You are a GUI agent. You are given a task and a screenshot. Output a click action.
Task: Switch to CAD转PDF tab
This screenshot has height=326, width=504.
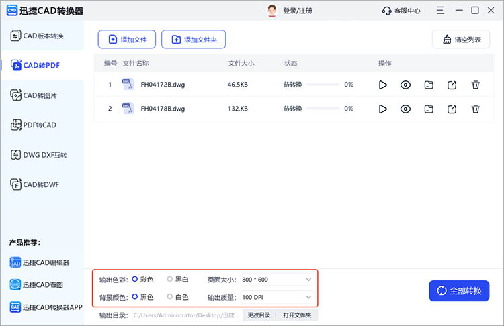(x=42, y=65)
